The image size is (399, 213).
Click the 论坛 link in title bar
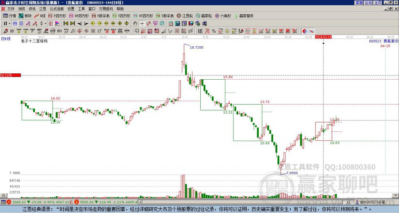tap(369, 3)
